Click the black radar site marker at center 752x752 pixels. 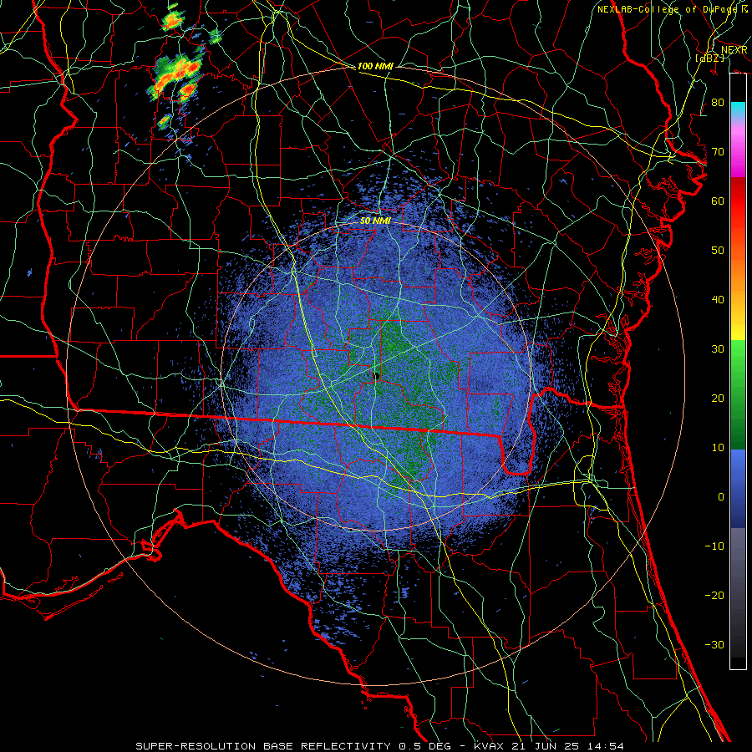(377, 375)
